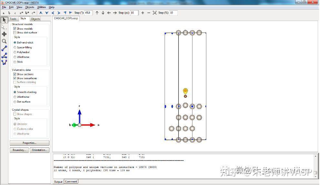
Task: View along the a axis
Action: (x=3, y=13)
